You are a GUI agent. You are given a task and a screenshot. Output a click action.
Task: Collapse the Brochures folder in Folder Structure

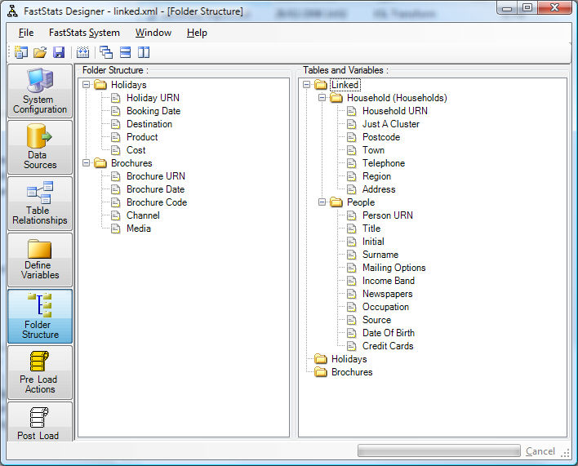pyautogui.click(x=86, y=163)
